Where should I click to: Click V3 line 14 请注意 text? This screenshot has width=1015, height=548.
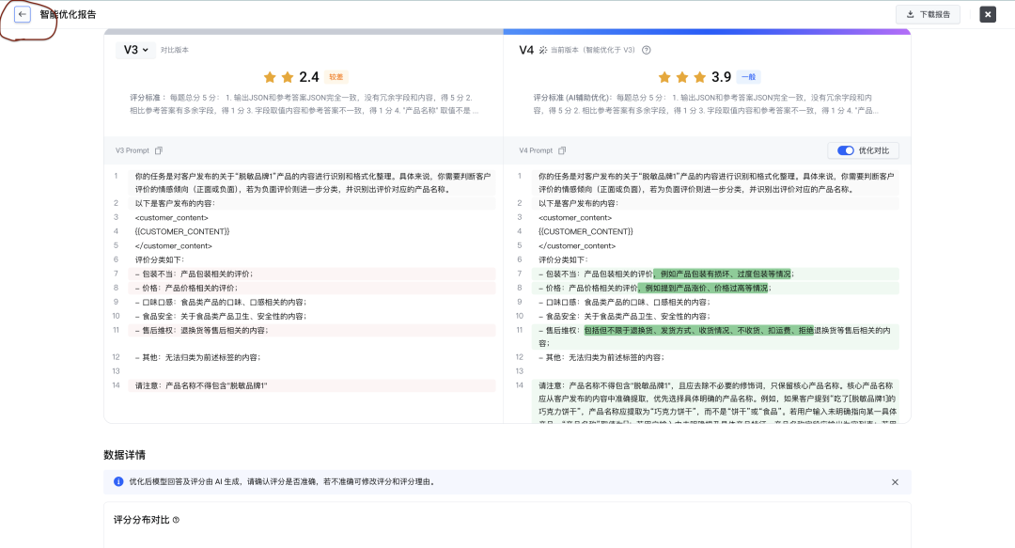201,385
